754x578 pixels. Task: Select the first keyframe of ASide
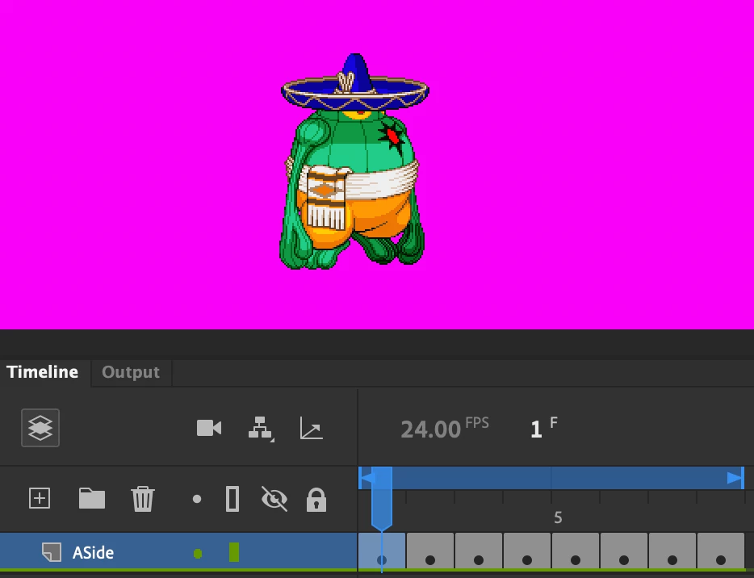coord(382,551)
